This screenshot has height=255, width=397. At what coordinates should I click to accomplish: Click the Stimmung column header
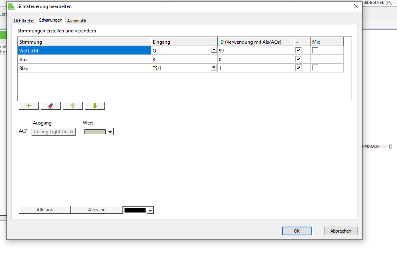click(x=84, y=42)
